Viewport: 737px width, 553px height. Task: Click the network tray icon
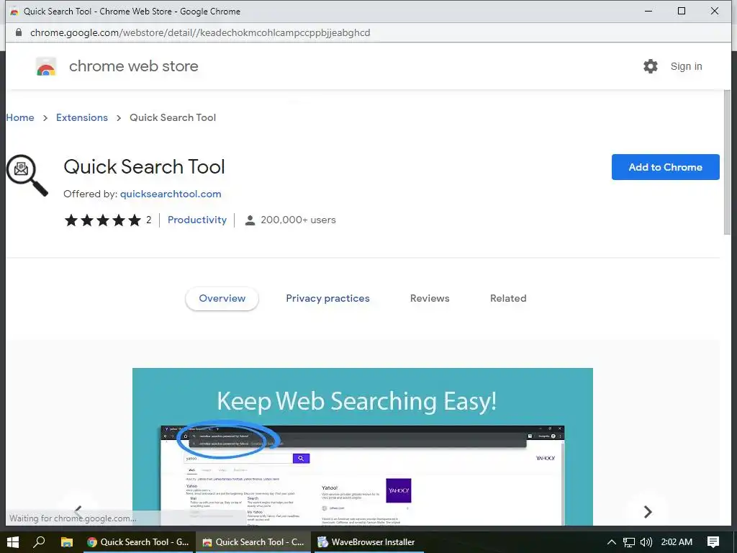629,542
